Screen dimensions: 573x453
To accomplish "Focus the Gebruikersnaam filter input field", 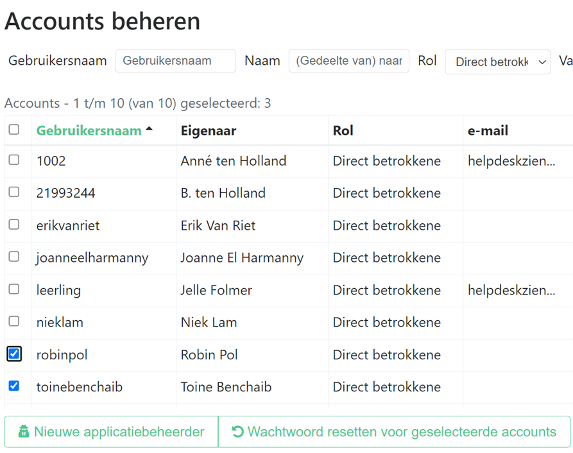I will pos(176,61).
